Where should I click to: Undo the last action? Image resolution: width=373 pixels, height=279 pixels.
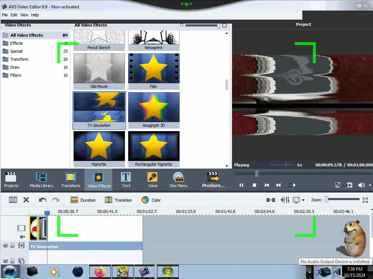pos(43,200)
